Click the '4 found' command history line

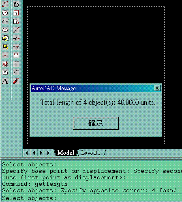pyautogui.click(x=90, y=191)
